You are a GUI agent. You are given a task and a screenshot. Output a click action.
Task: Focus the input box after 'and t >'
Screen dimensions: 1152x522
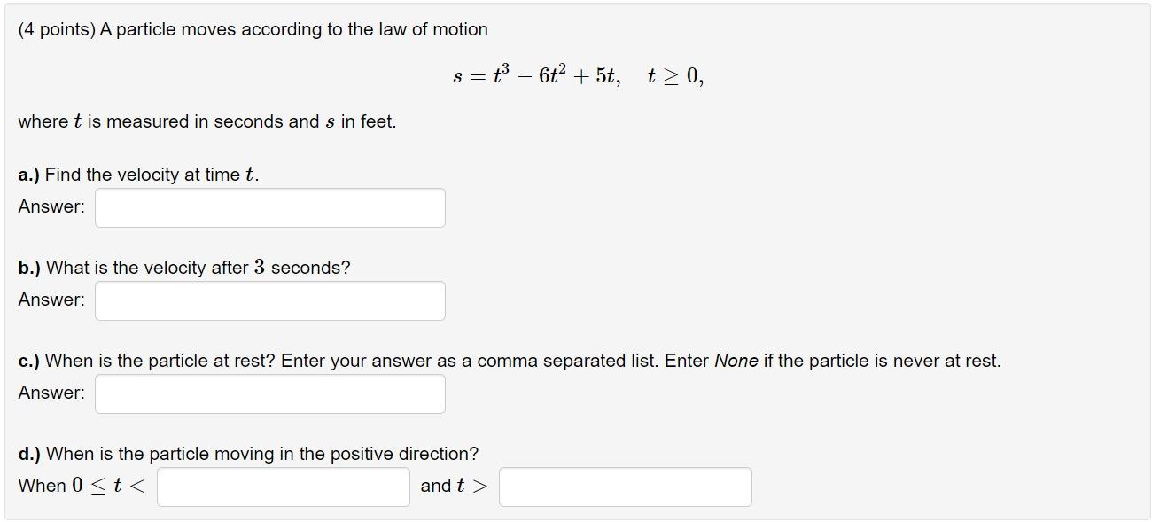tap(626, 487)
